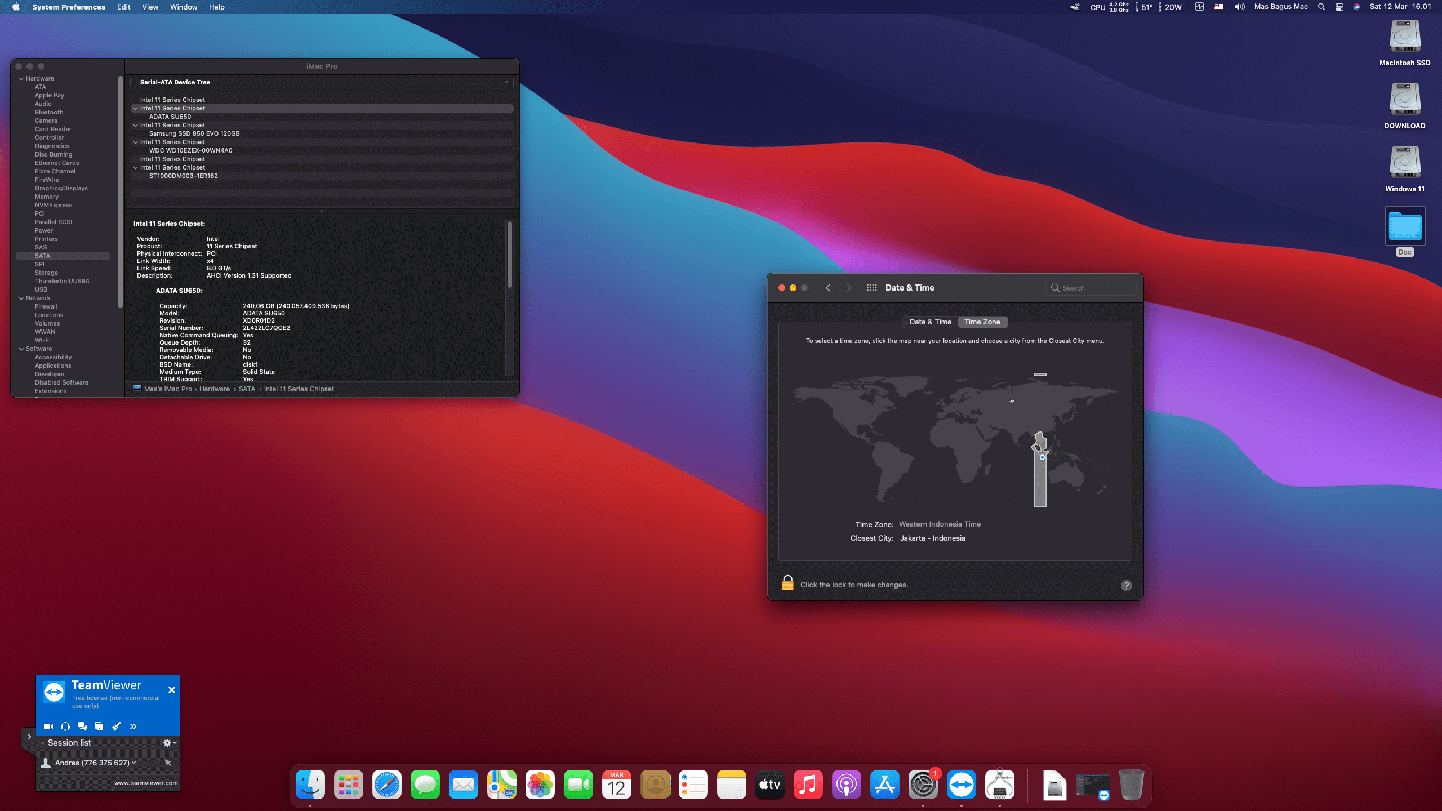Open the Window menu in menu bar
This screenshot has width=1442, height=811.
[x=184, y=7]
